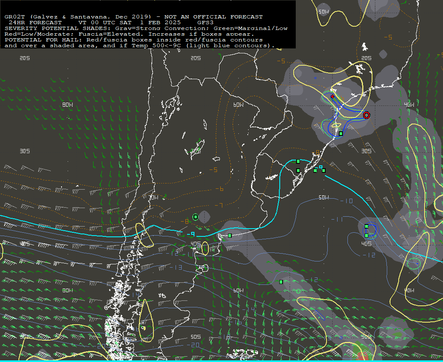Click the '-16' blue contour label
443x362 pixels.
click(x=235, y=323)
